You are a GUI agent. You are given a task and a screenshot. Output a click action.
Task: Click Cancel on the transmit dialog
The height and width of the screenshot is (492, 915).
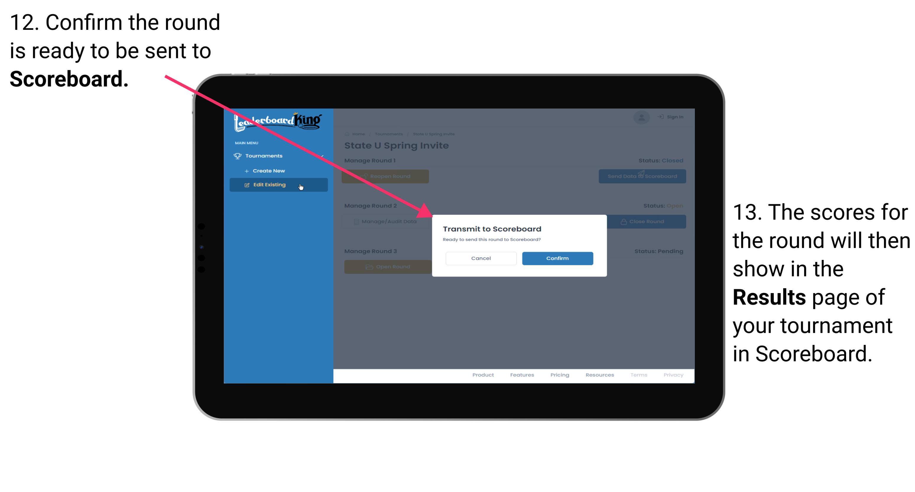(481, 258)
